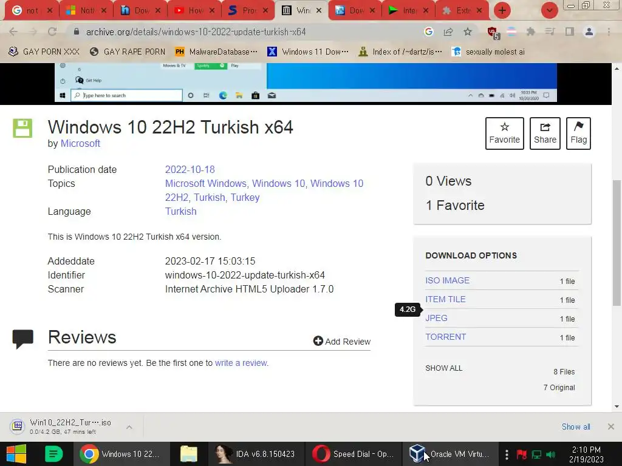Click the Add Review button
Image resolution: width=622 pixels, height=466 pixels.
click(342, 341)
